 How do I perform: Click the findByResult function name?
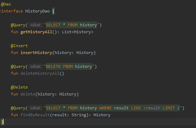point(35,115)
